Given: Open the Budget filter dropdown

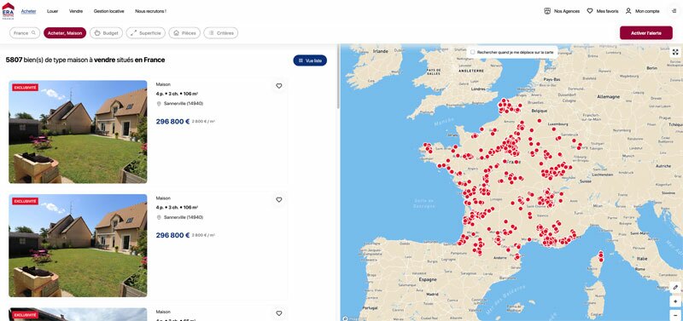Looking at the screenshot, I should click(x=106, y=33).
